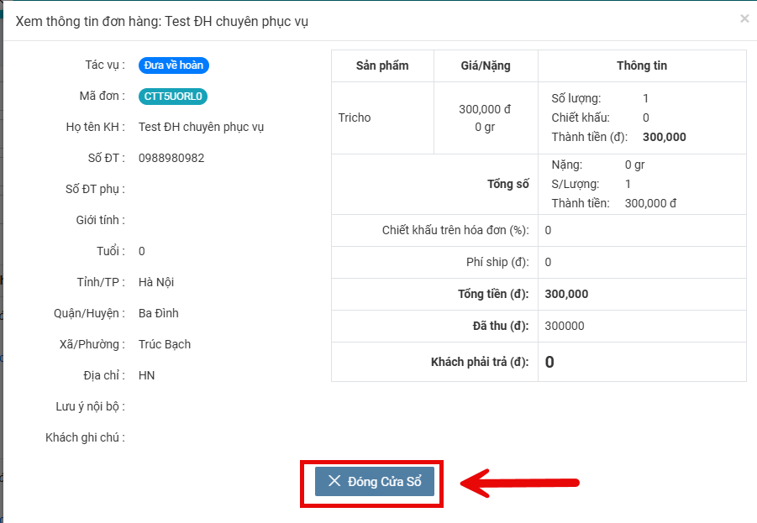Screen dimensions: 757x523
Task: Click the blue Đưa về hoàn status badge
Action: (173, 65)
